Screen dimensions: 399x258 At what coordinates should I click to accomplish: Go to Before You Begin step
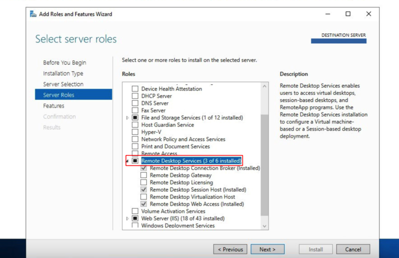click(x=65, y=63)
